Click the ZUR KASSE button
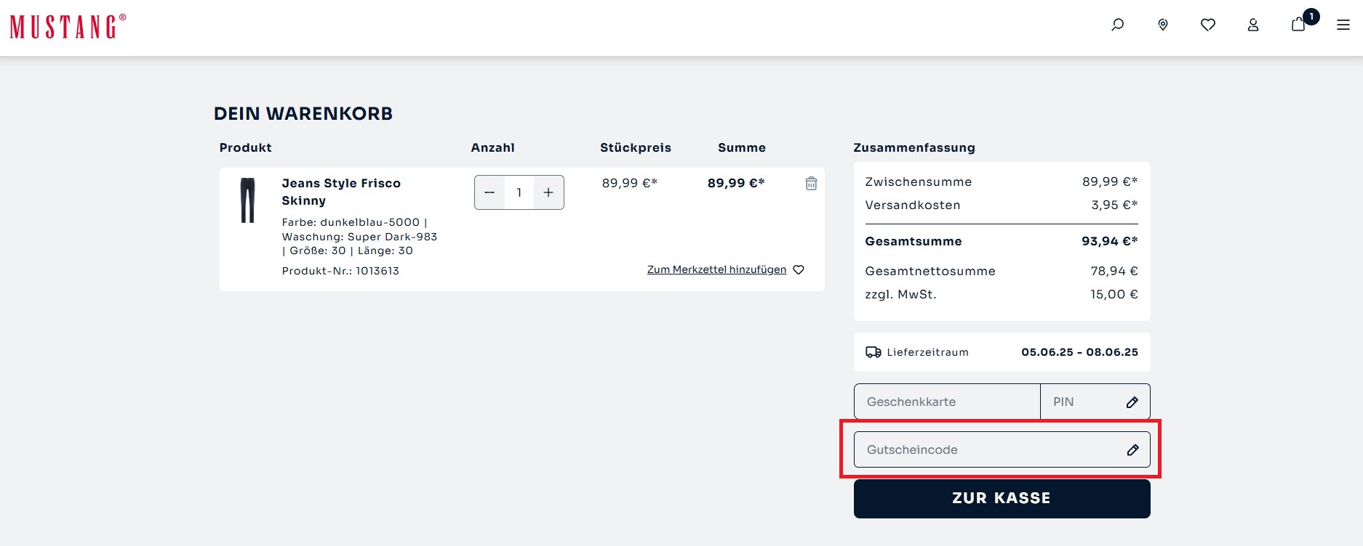The image size is (1363, 546). click(1002, 498)
